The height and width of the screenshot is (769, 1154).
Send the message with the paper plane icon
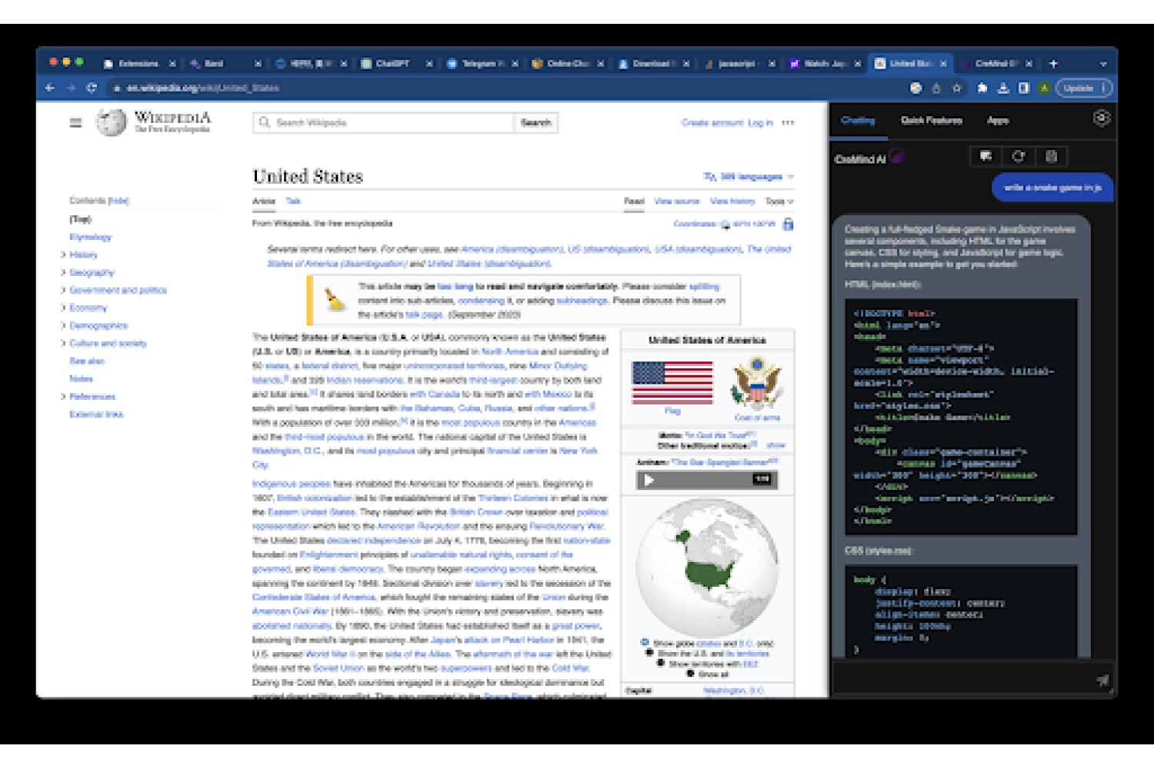[x=1102, y=680]
